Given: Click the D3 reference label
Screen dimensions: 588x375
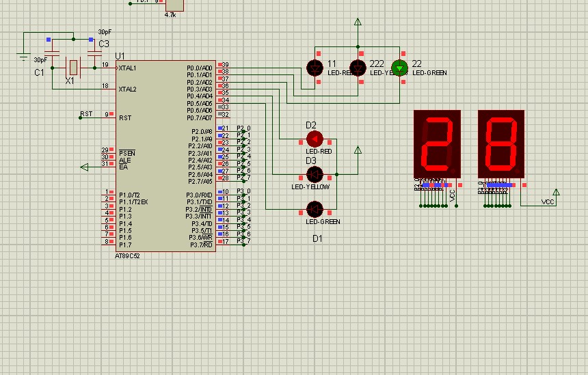Looking at the screenshot, I should tap(311, 161).
